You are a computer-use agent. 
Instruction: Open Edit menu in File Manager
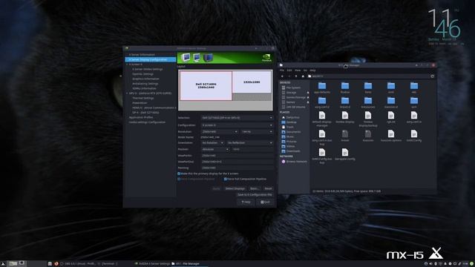coord(289,70)
